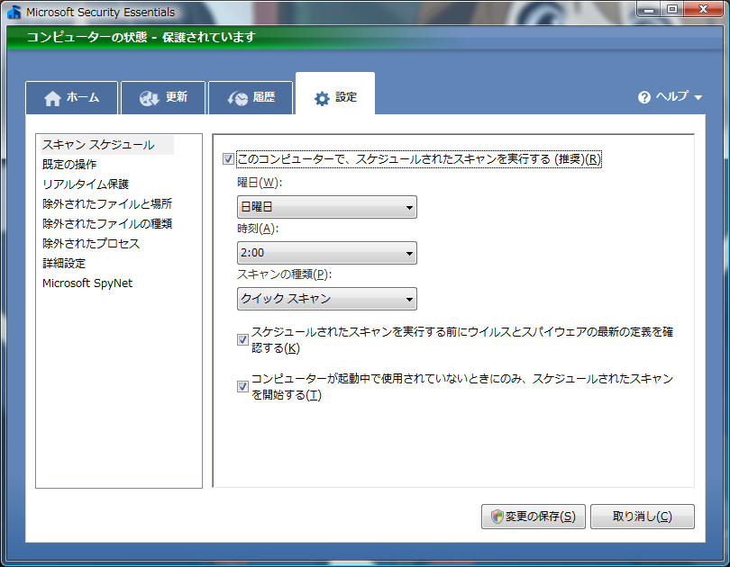The image size is (730, 567).
Task: Click the Microsoft Security Essentials title bar icon
Action: [x=14, y=12]
